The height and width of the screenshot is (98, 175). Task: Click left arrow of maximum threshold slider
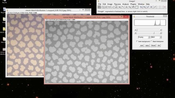(x=135, y=33)
